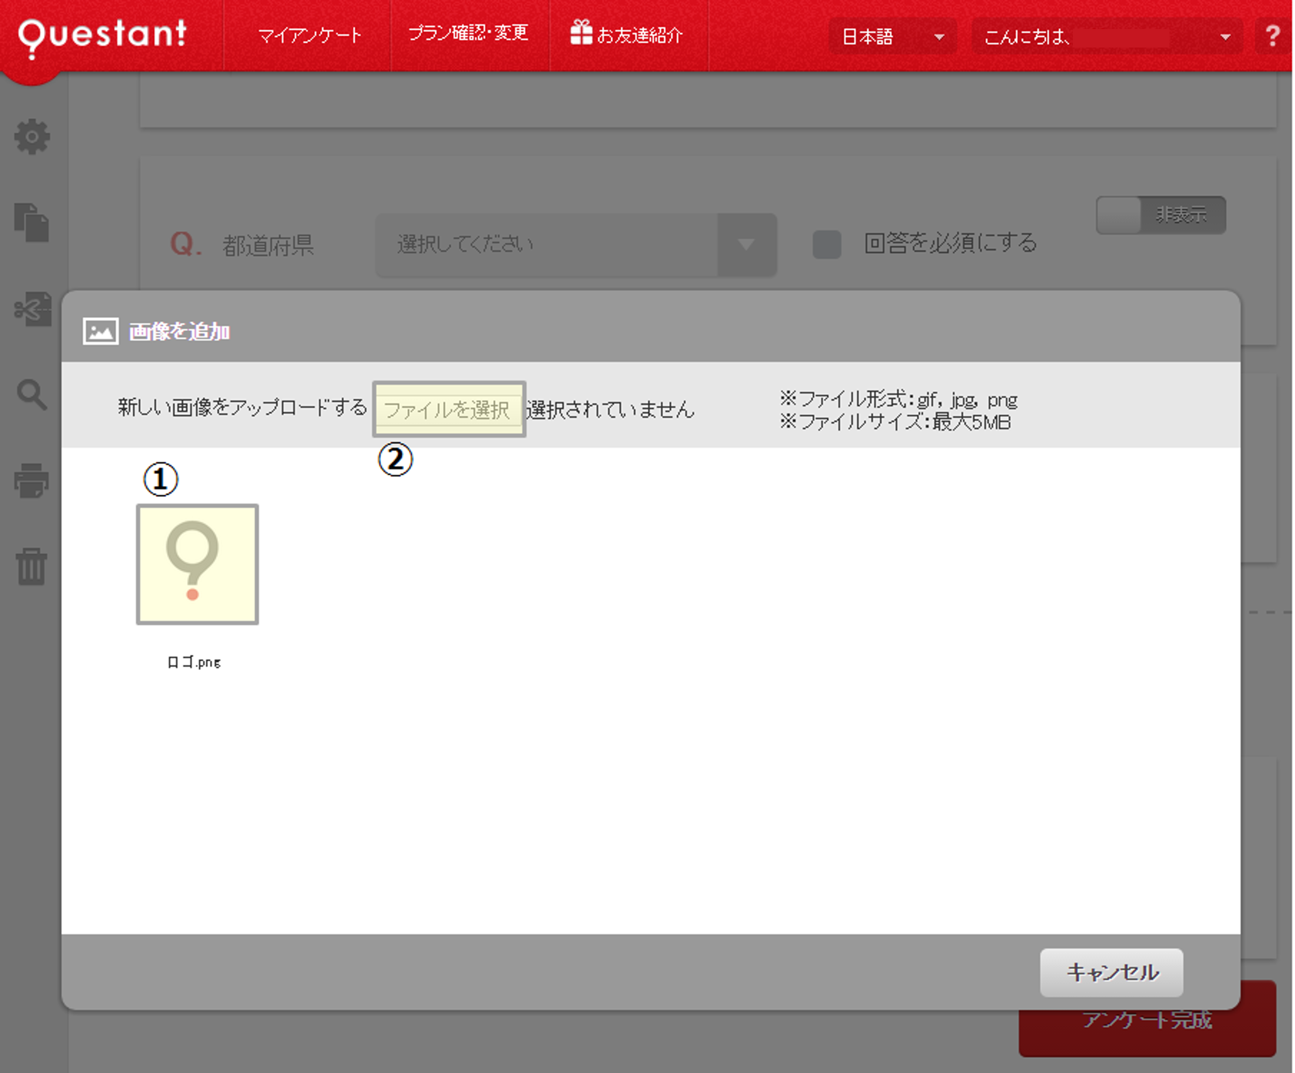The height and width of the screenshot is (1073, 1295).
Task: Open the 選択してください prefecture dropdown
Action: point(577,243)
